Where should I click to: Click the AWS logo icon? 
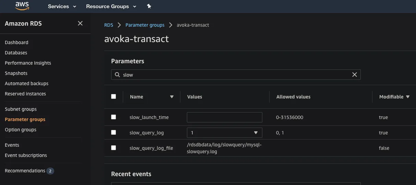tap(22, 6)
